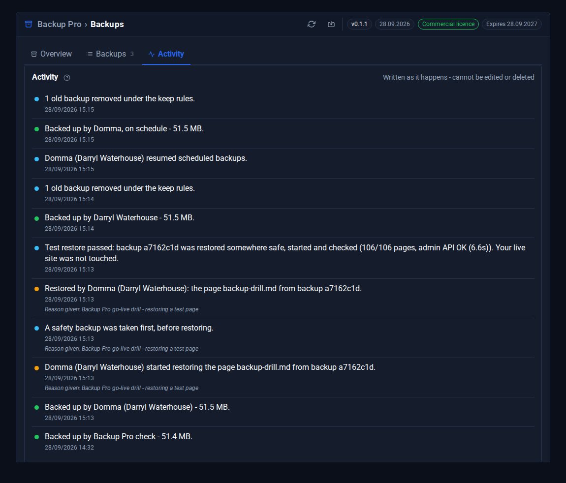Screen dimensions: 566x483
Task: Click the 28.09.2026 date badge
Action: click(395, 24)
